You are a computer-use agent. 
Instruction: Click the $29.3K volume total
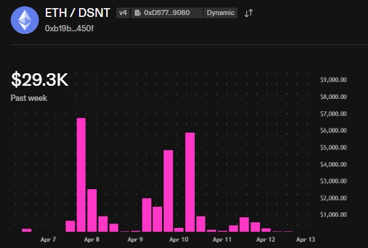(x=40, y=80)
